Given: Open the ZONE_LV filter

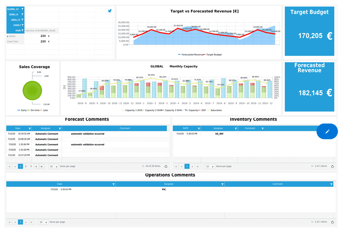Looking at the screenshot, I should [22, 15].
